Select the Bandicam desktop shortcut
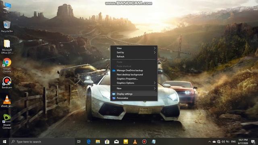Image resolution: width=258 pixels, height=145 pixels. coord(7,83)
